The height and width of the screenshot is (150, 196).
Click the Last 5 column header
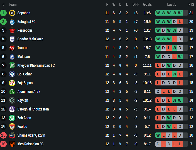pos(172,4)
